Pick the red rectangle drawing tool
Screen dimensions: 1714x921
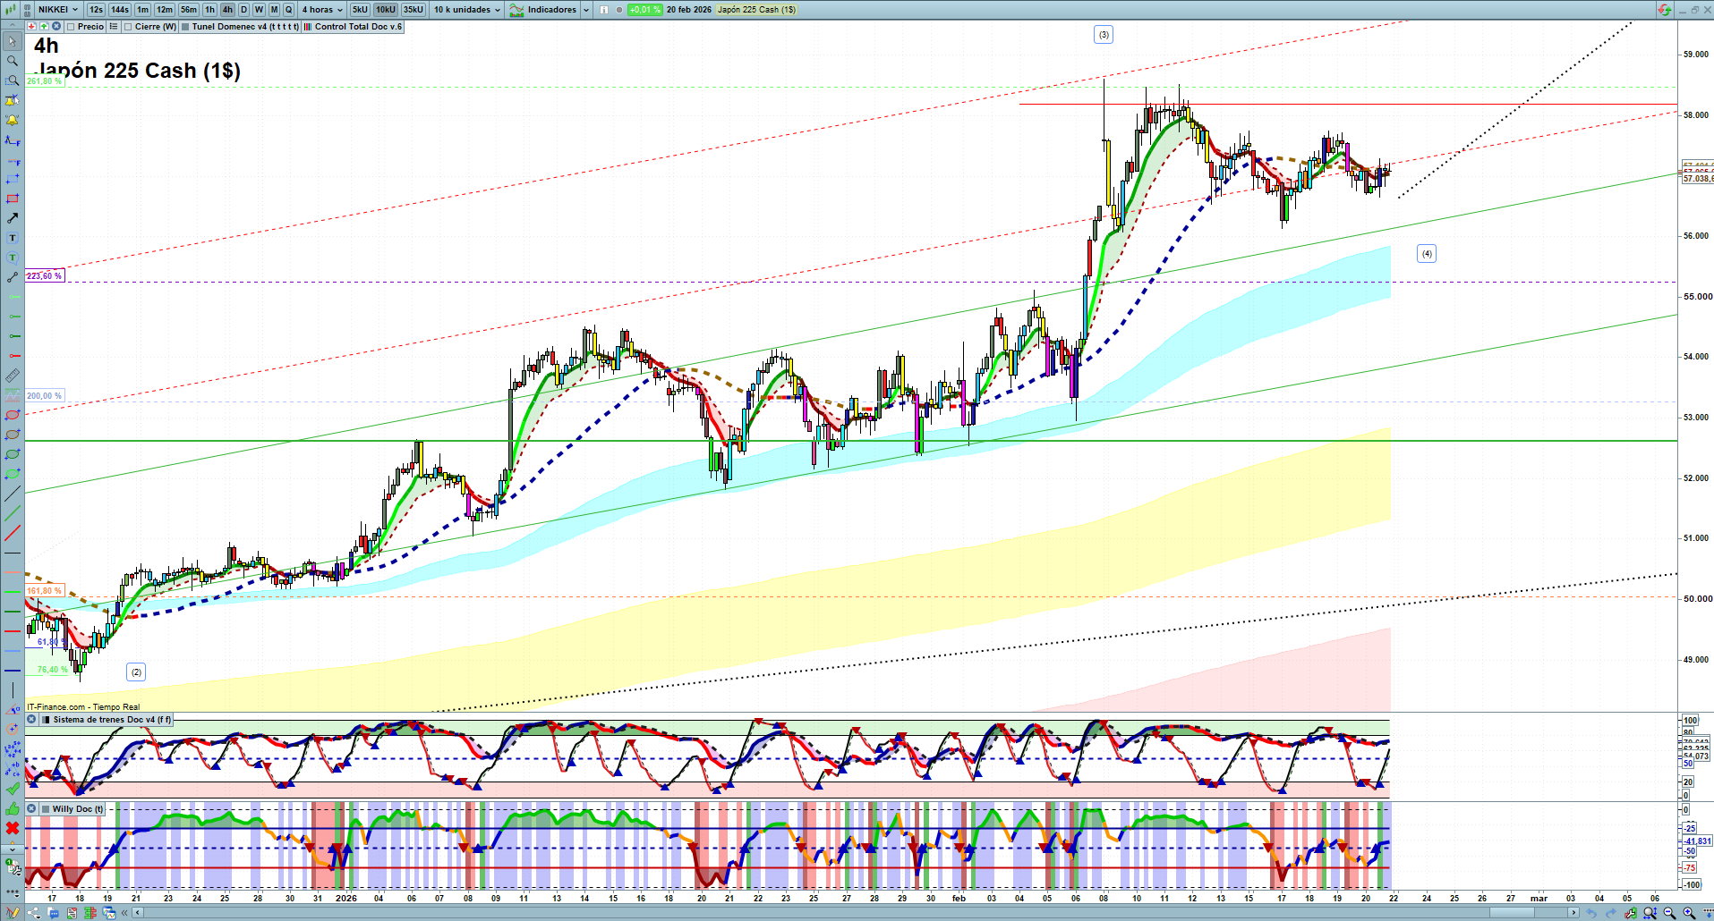point(13,199)
